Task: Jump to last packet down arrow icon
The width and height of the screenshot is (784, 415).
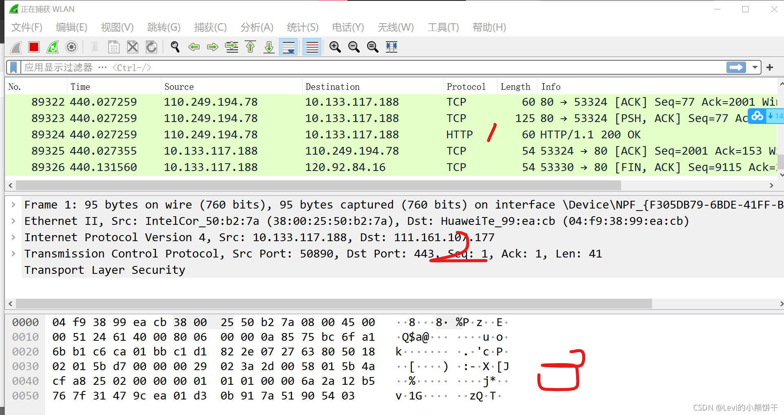Action: (269, 47)
